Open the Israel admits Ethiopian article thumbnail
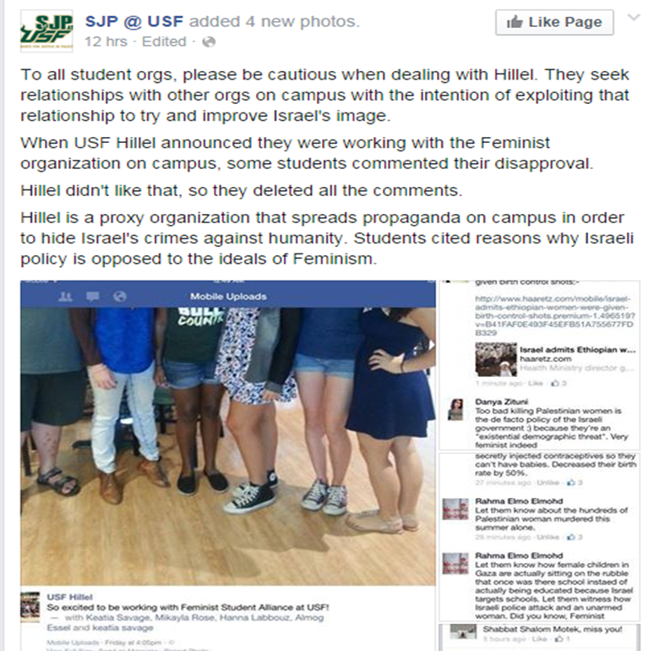Viewport: 654px width, 651px height. click(x=496, y=358)
